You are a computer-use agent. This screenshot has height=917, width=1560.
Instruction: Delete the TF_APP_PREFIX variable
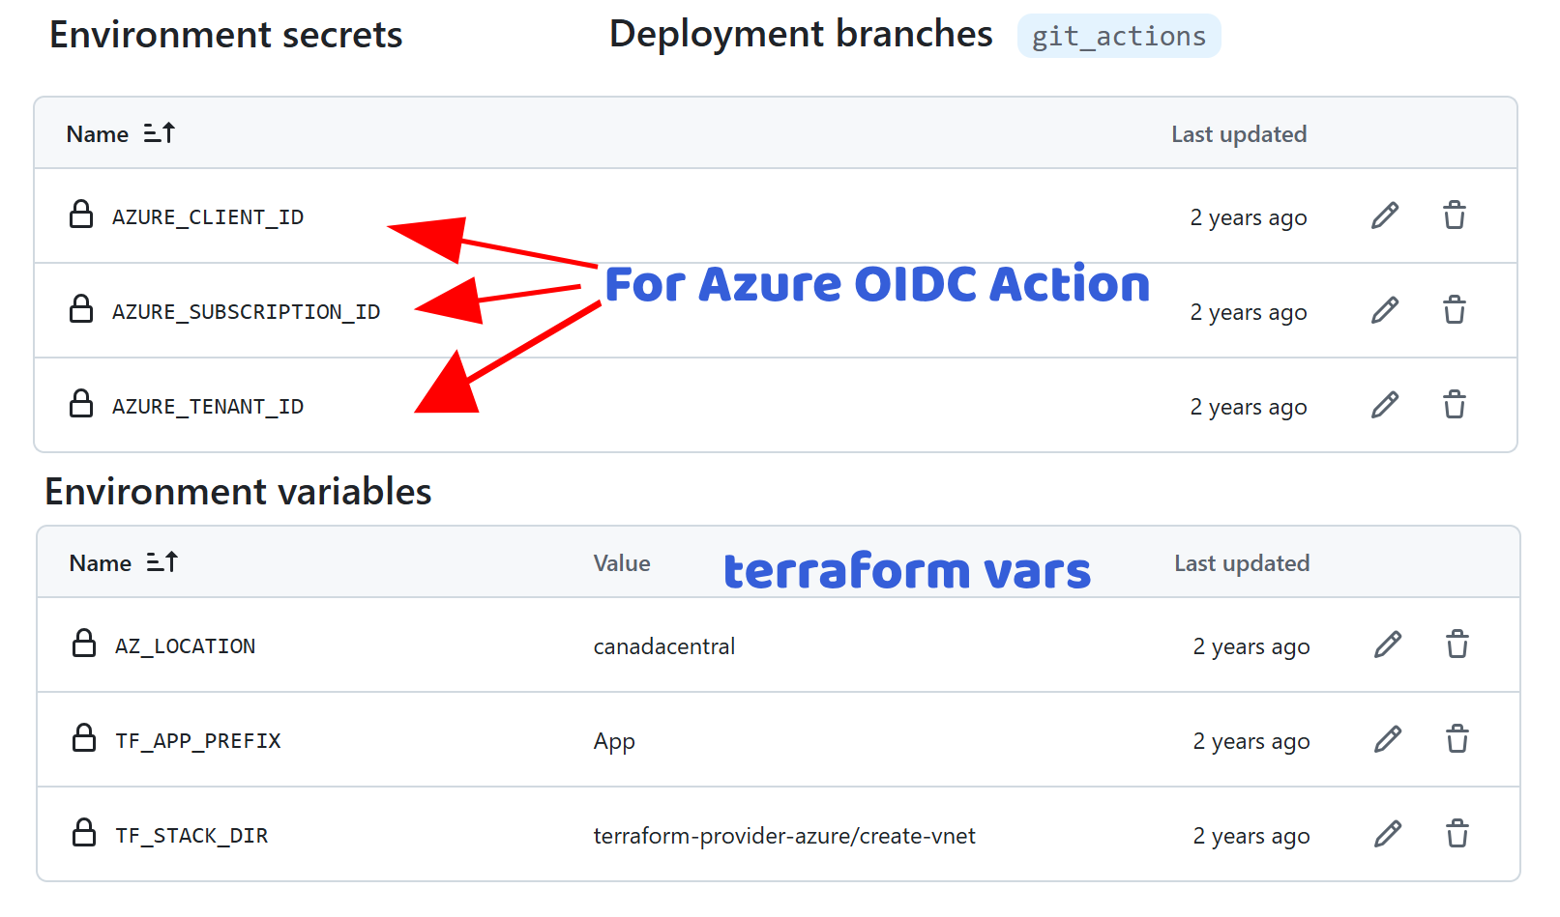(1457, 739)
